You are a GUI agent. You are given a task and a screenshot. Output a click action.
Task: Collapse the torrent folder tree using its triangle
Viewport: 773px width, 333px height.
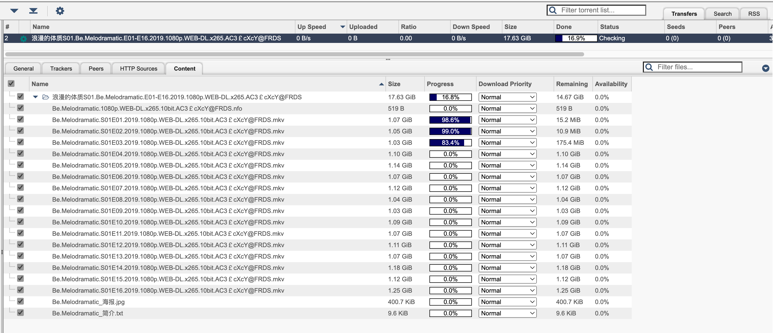pos(35,97)
